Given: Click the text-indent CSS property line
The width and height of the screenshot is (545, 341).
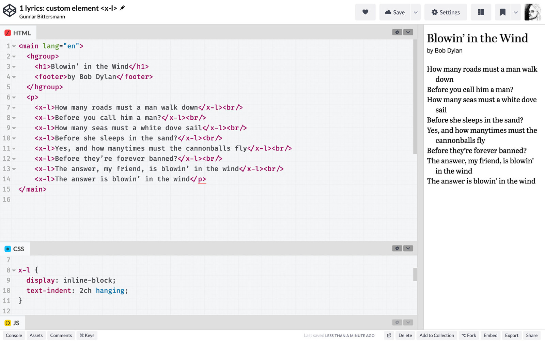Looking at the screenshot, I should click(x=77, y=291).
